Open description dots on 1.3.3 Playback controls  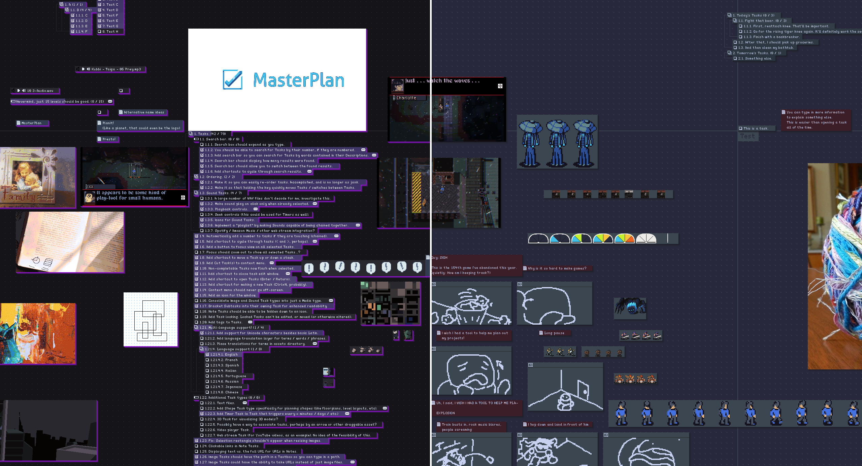[256, 209]
